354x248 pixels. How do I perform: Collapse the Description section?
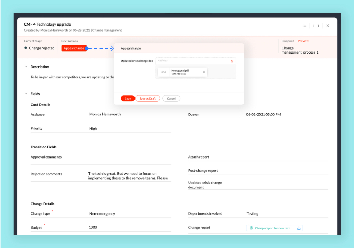click(x=26, y=67)
